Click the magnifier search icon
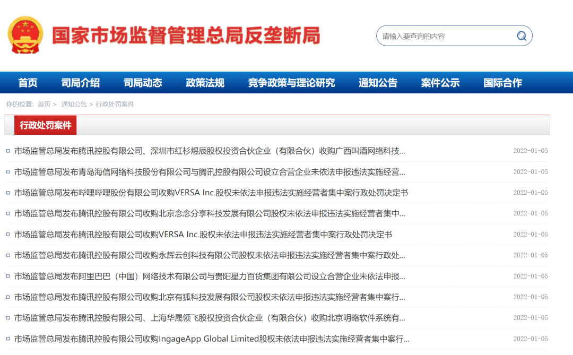 click(x=522, y=36)
